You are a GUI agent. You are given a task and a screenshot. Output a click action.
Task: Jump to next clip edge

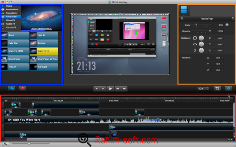tap(124, 89)
